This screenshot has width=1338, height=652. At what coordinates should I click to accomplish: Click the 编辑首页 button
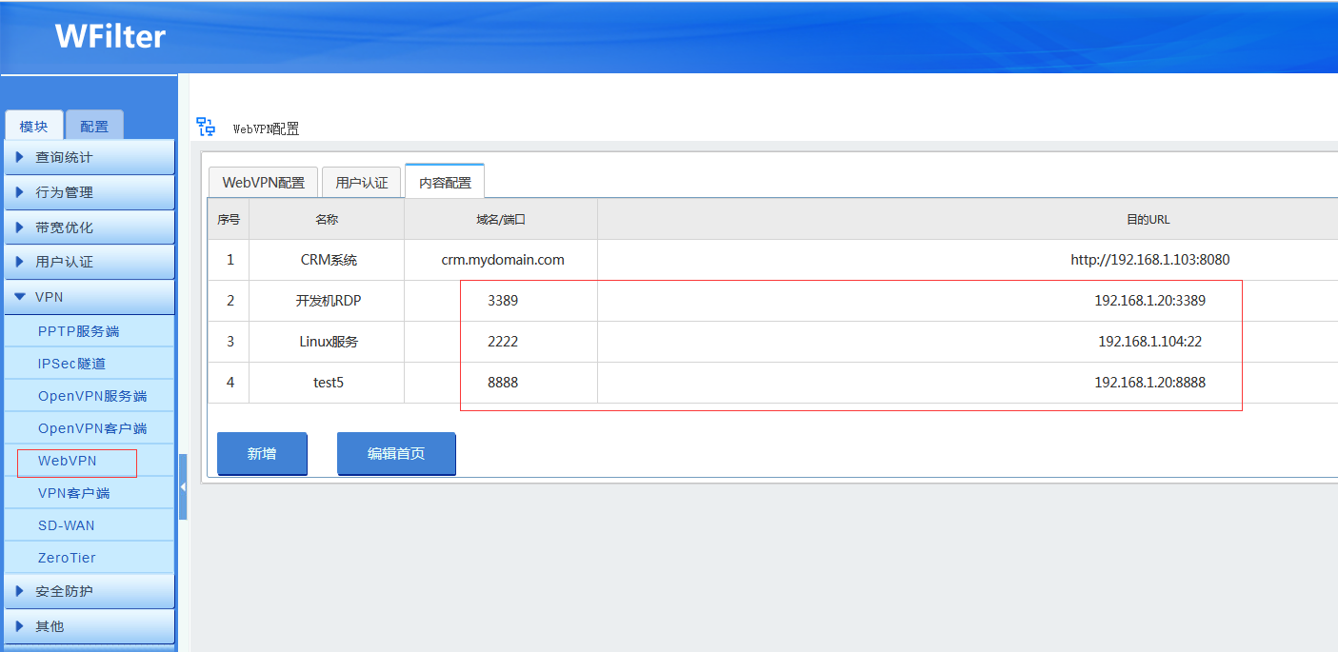[x=396, y=454]
